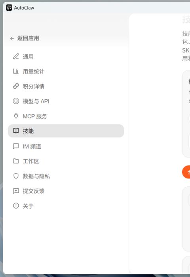
Task: Click the feedback icon for 提交反馈
Action: (x=16, y=191)
